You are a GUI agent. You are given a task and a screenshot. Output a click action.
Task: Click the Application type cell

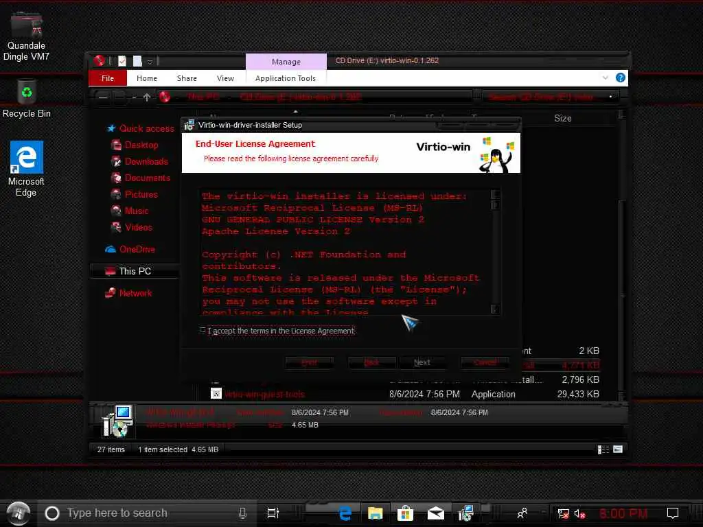pyautogui.click(x=493, y=395)
